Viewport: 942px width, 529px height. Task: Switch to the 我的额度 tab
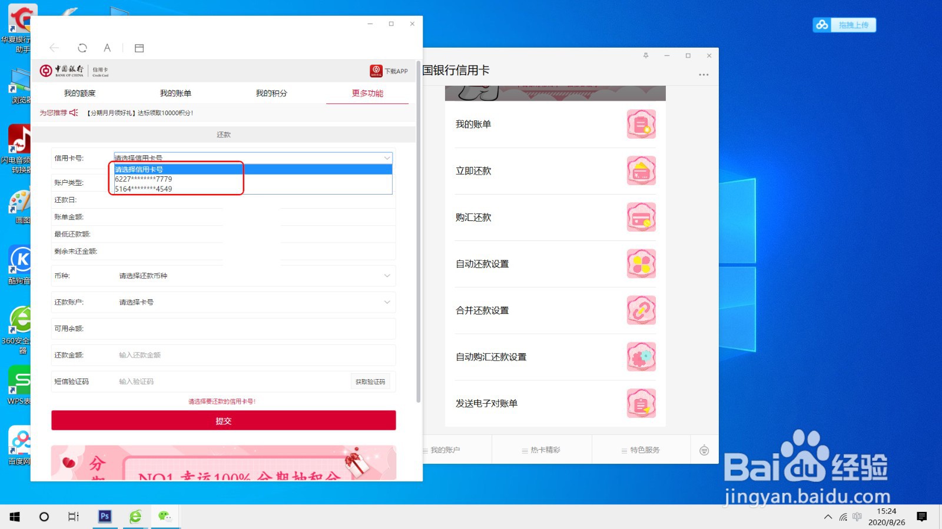pyautogui.click(x=81, y=93)
